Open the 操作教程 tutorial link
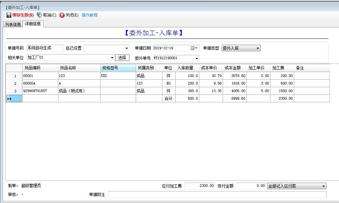 click(90, 15)
